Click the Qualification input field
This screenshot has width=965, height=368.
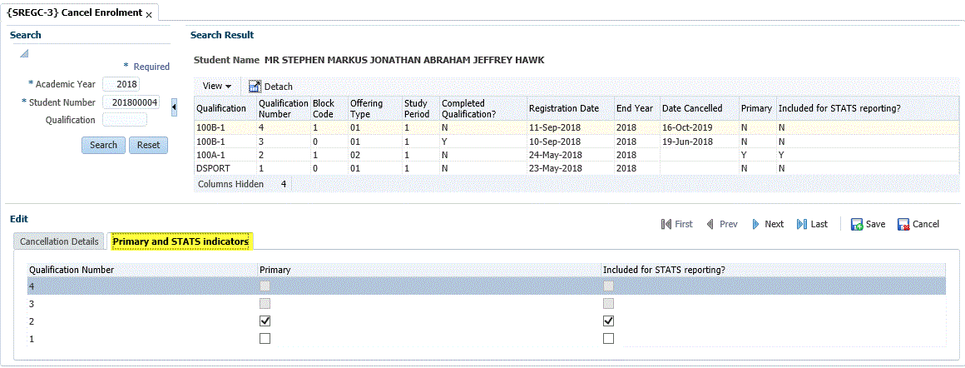click(124, 120)
